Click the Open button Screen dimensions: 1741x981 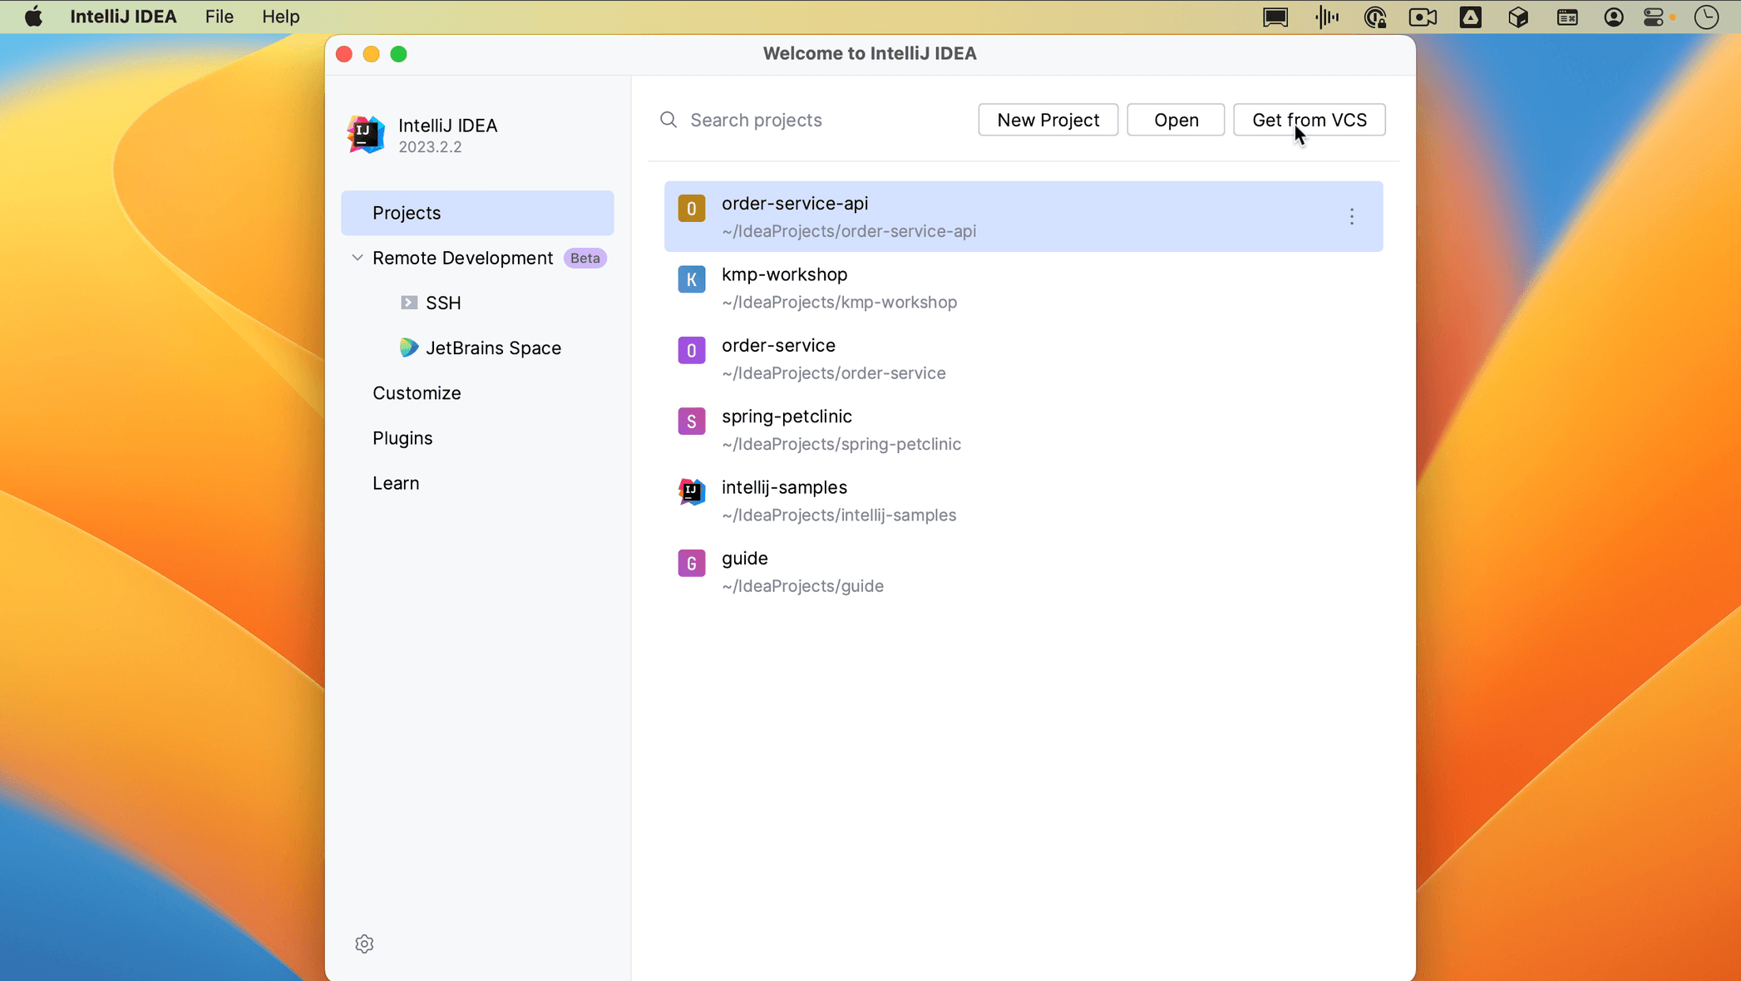coord(1175,120)
